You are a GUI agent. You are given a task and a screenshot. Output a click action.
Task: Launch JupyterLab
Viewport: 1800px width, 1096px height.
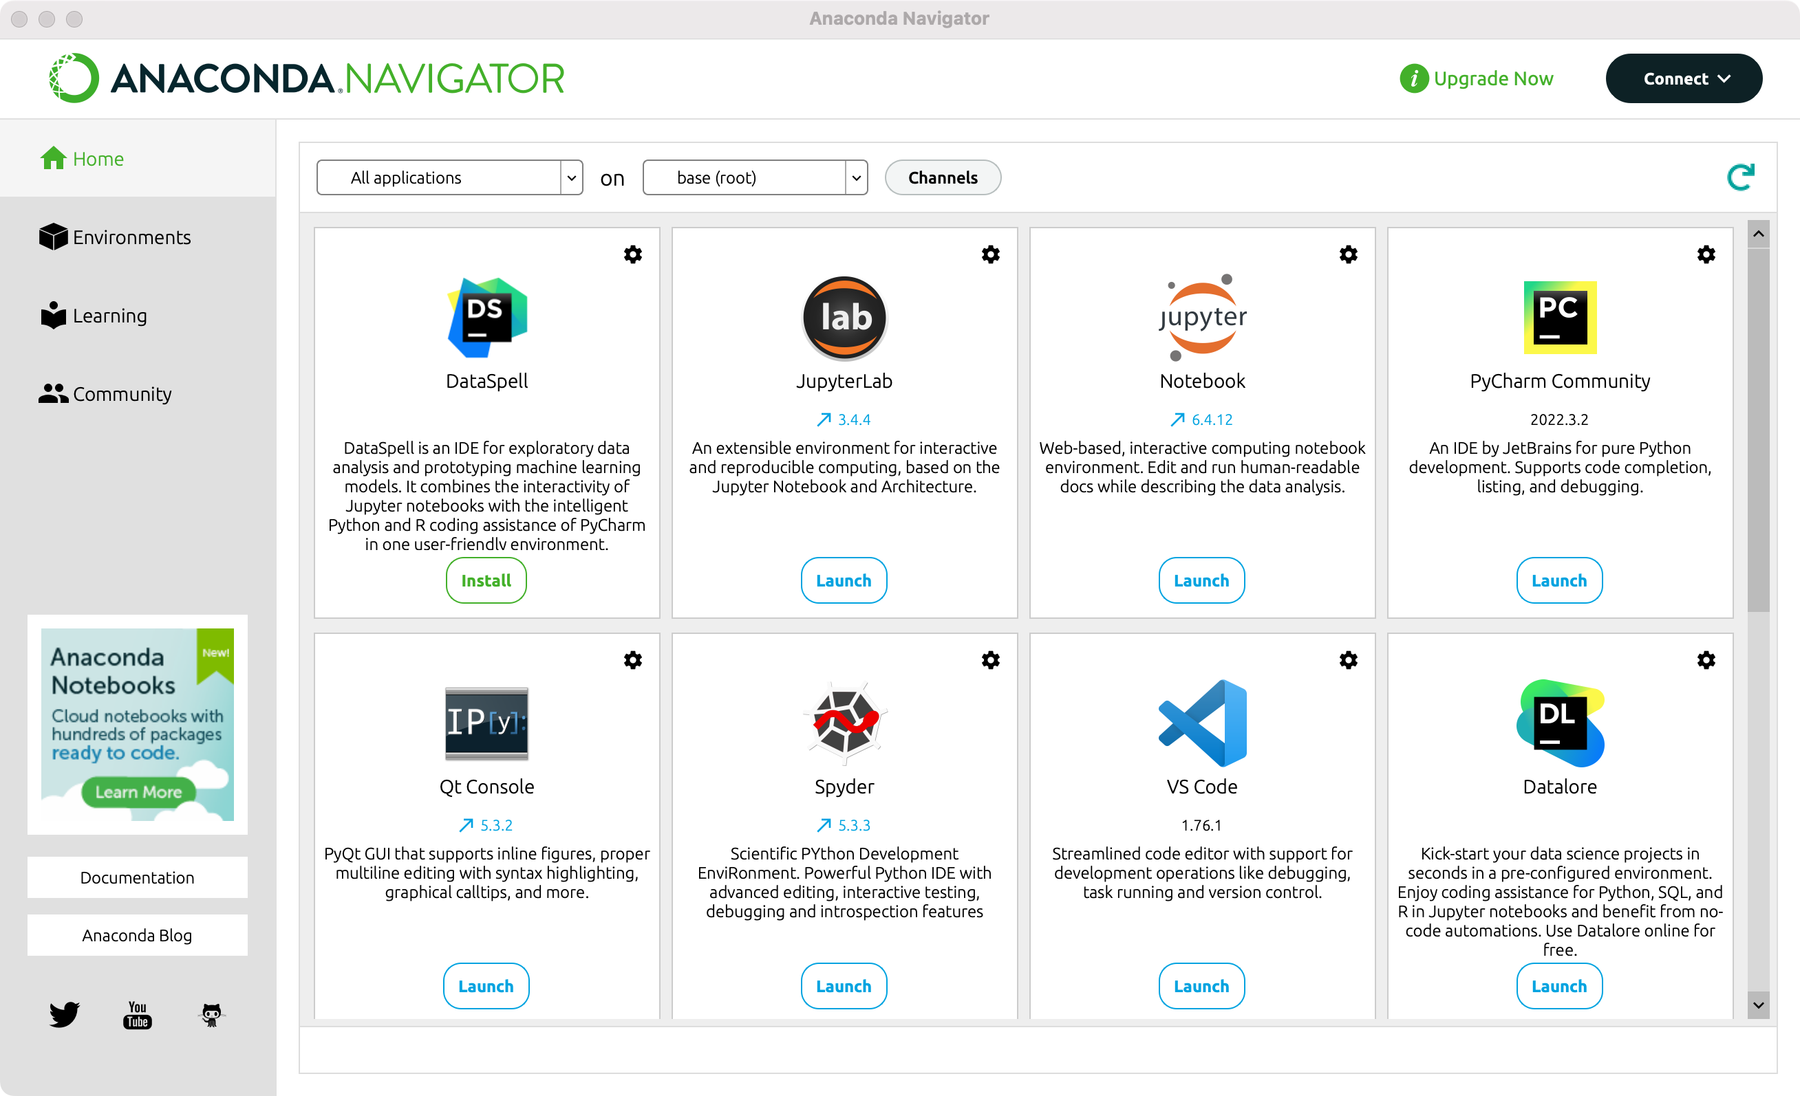(844, 580)
